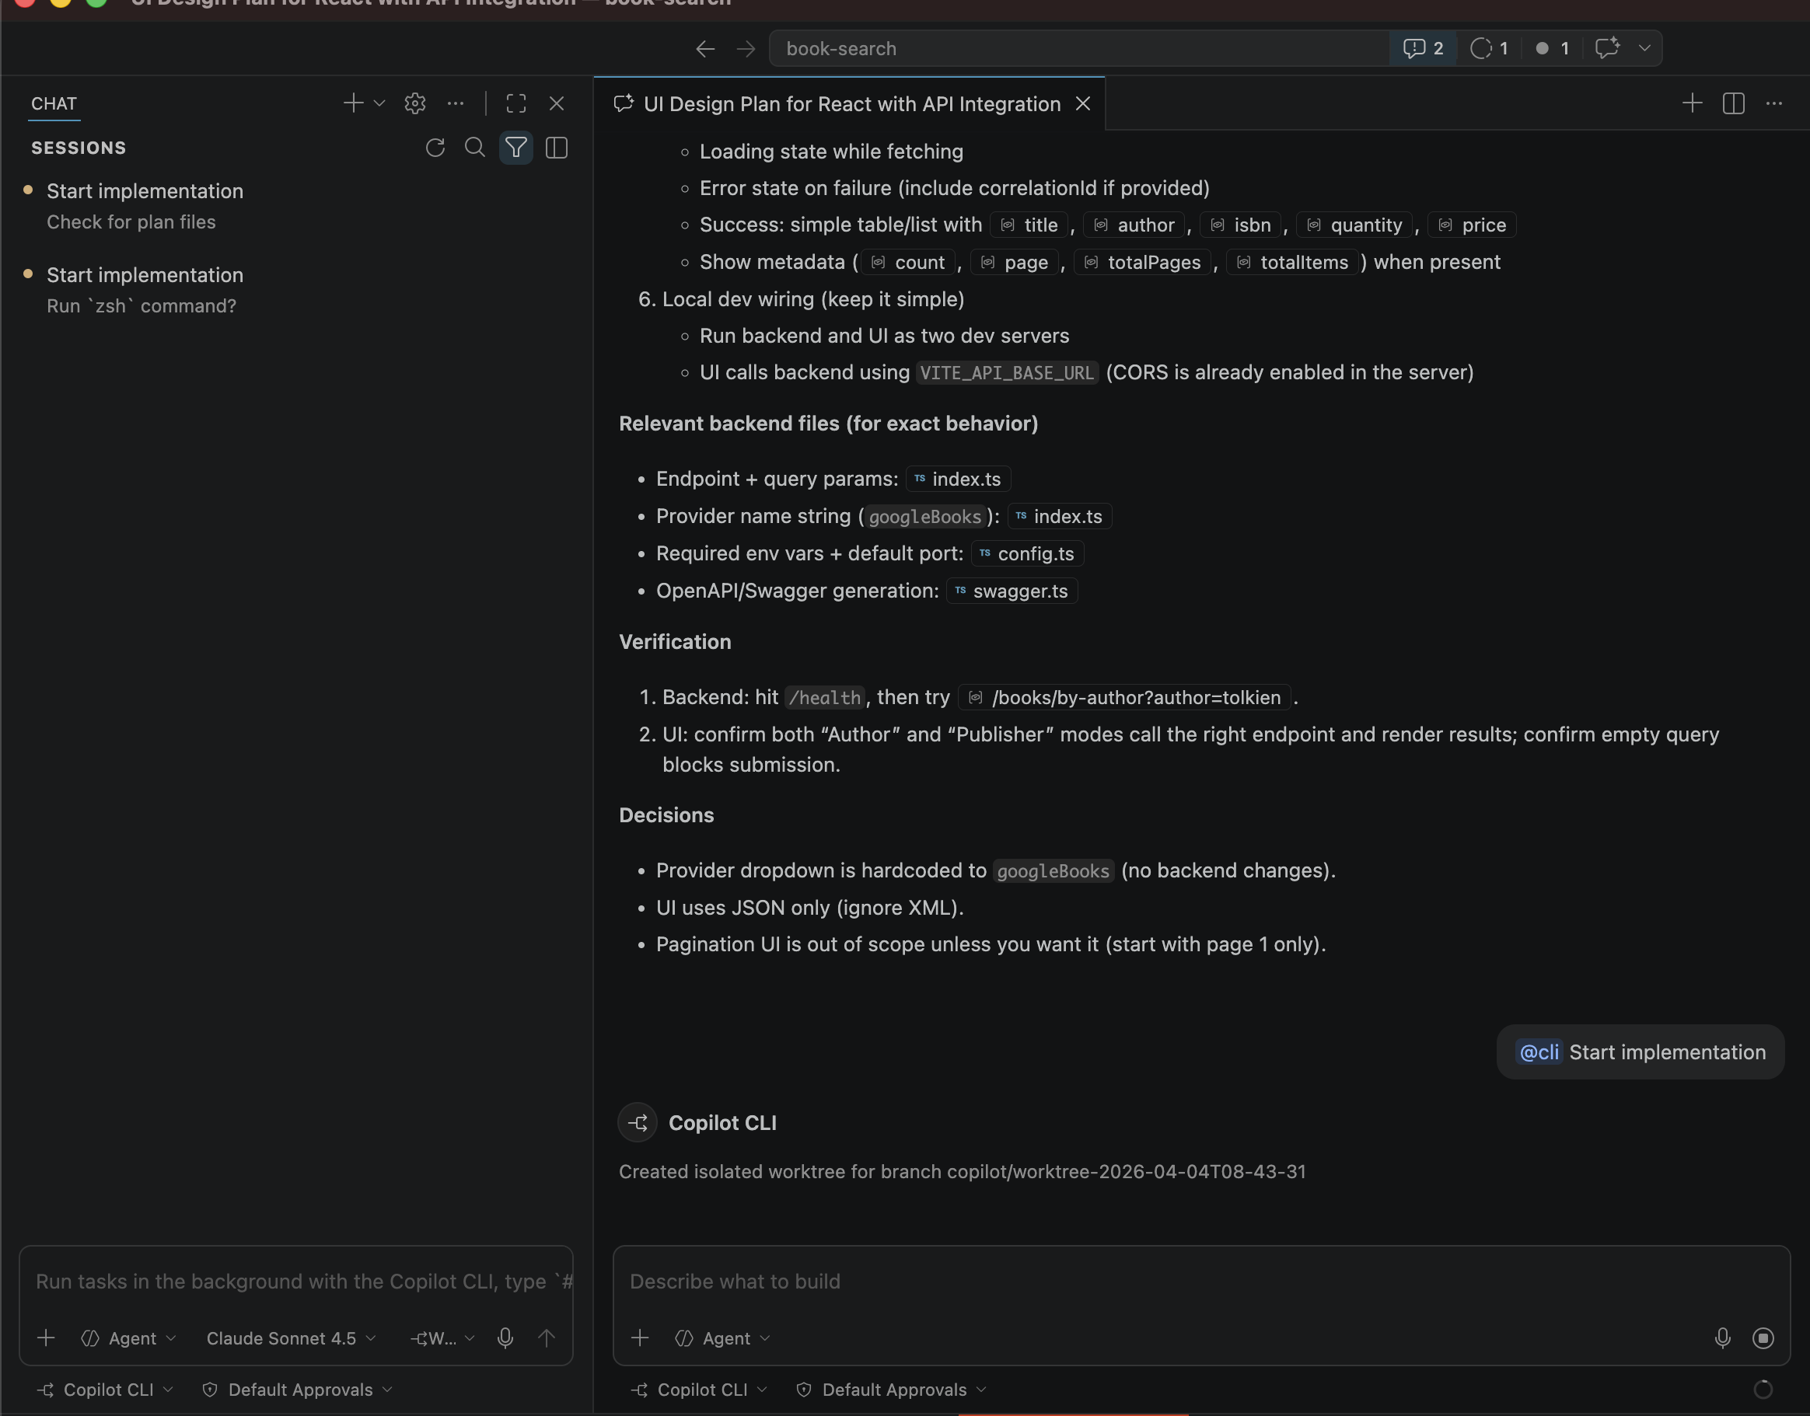
Task: Add context with sidebar plus icon
Action: 47,1338
